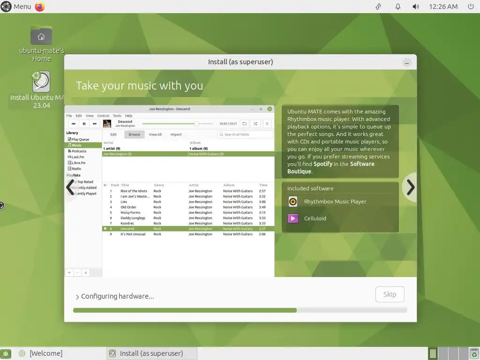480x360 pixels.
Task: Open the Menu button in the top panel
Action: 16,7
